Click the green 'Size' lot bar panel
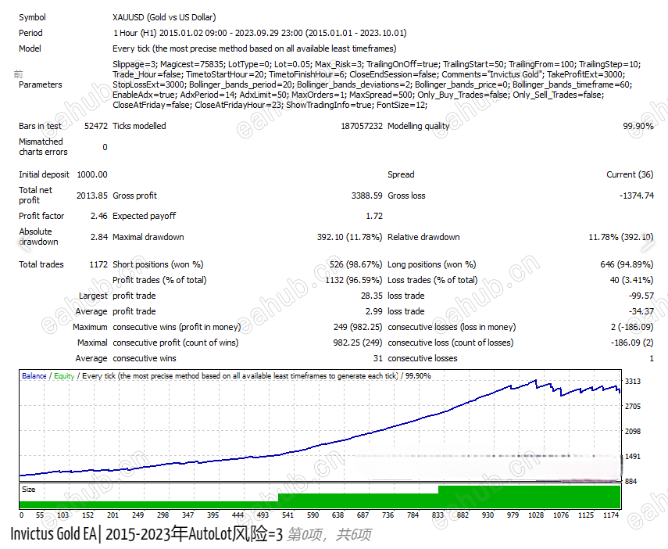This screenshot has height=549, width=668. 320,496
